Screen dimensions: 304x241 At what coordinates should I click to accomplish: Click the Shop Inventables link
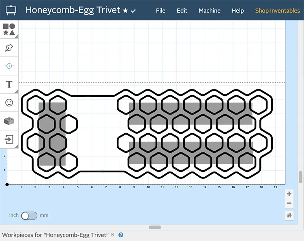(x=277, y=11)
